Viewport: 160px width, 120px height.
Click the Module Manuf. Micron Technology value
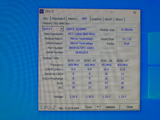pyautogui.click(x=82, y=39)
